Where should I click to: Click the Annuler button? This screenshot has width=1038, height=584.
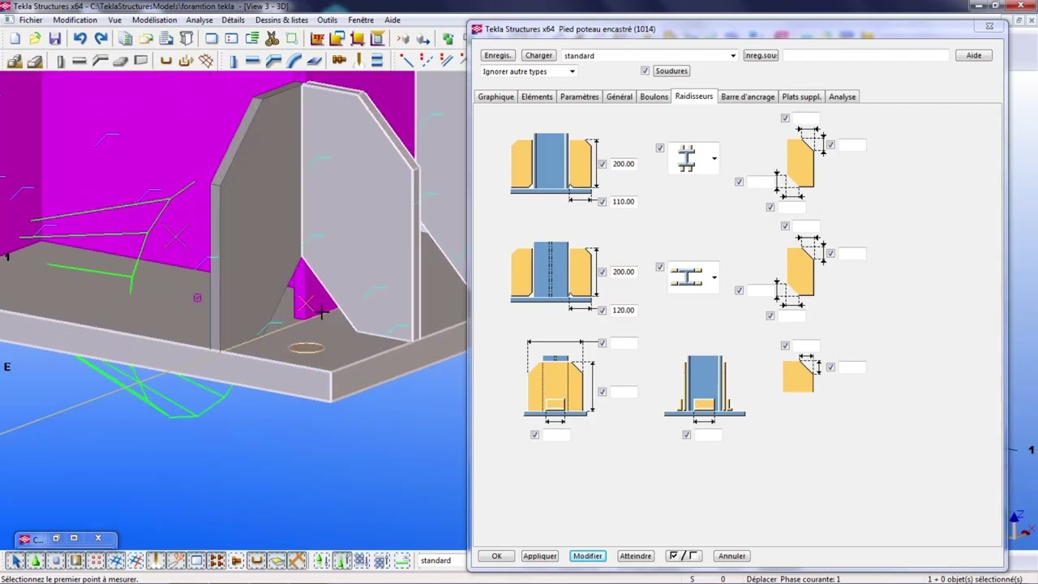[x=731, y=556]
